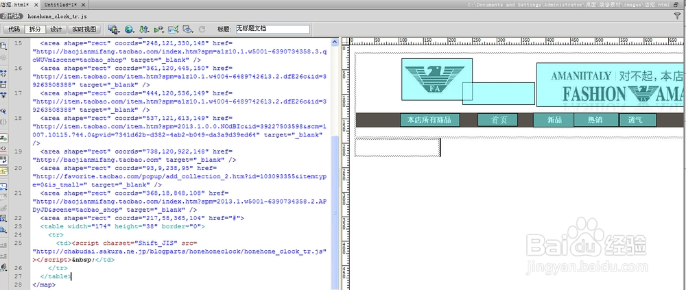Open the Multiscreen preview dropdown

114,29
